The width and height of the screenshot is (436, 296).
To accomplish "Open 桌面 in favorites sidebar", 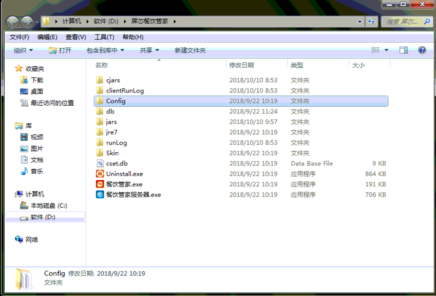I will pos(37,92).
